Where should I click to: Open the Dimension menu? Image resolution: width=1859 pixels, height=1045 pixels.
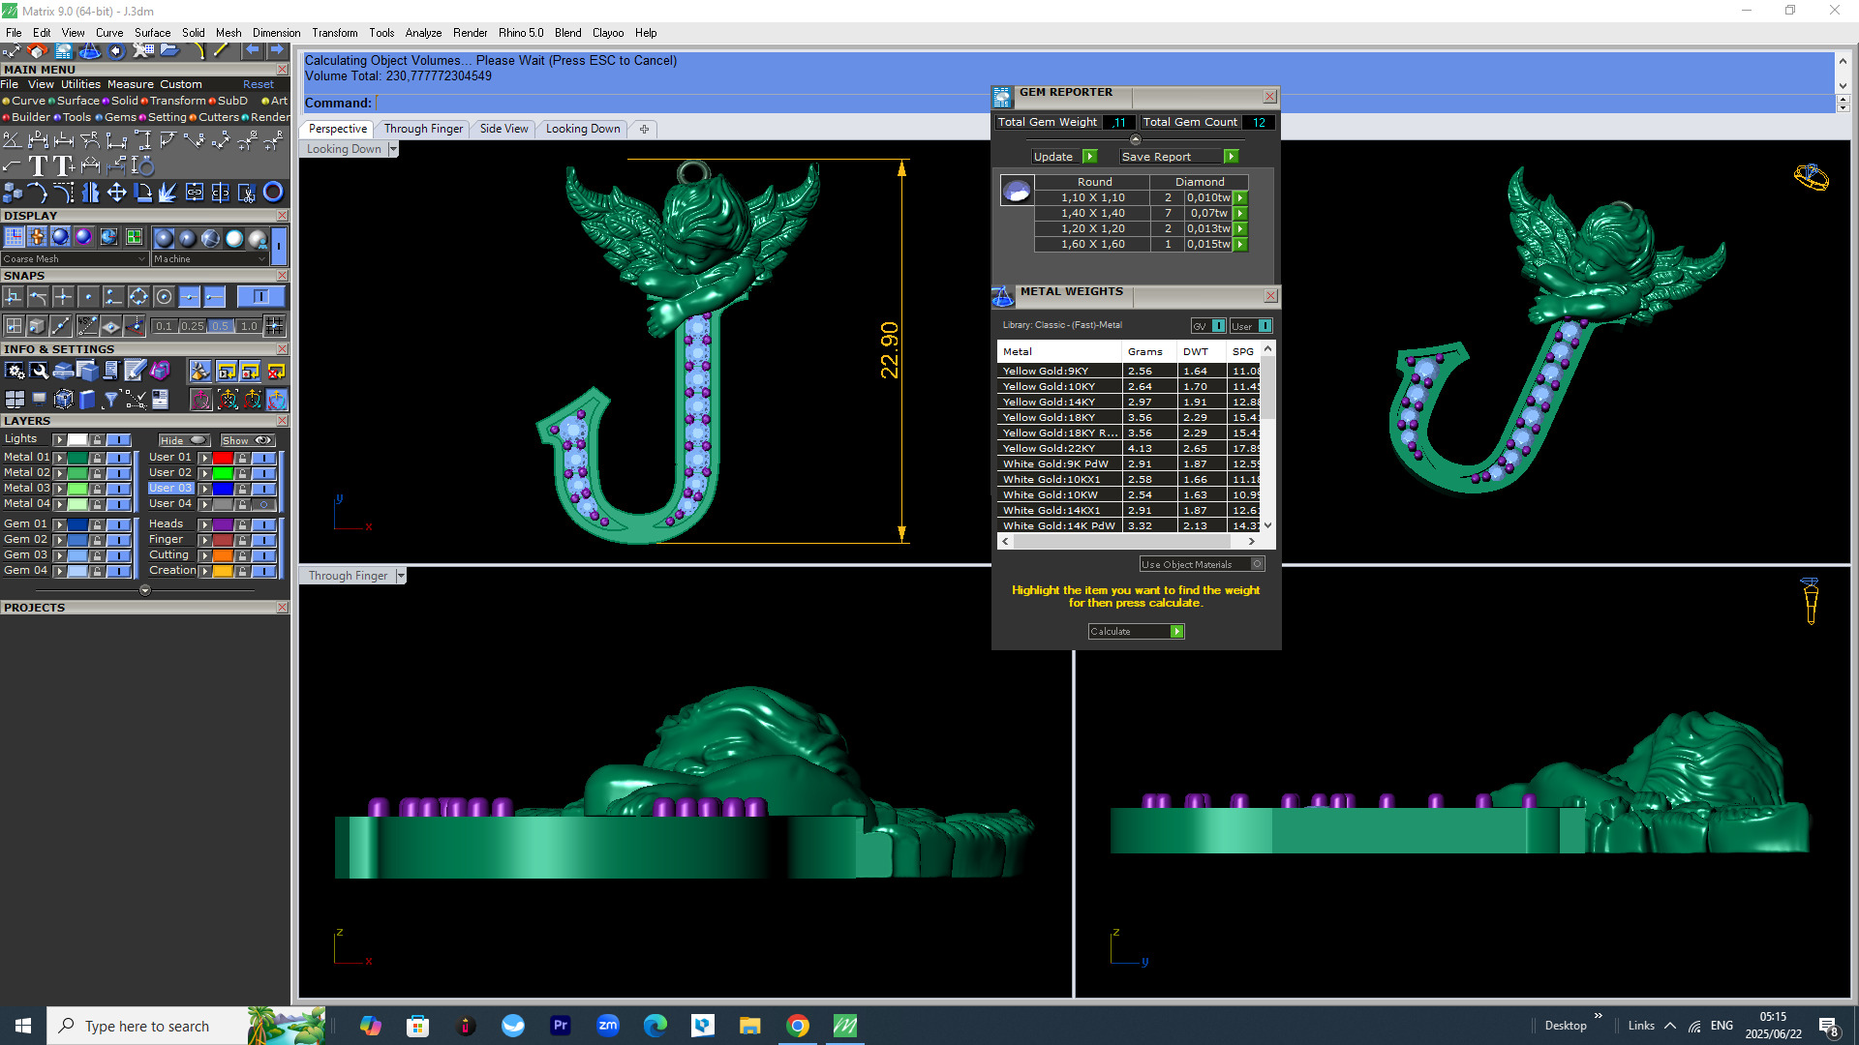point(276,33)
